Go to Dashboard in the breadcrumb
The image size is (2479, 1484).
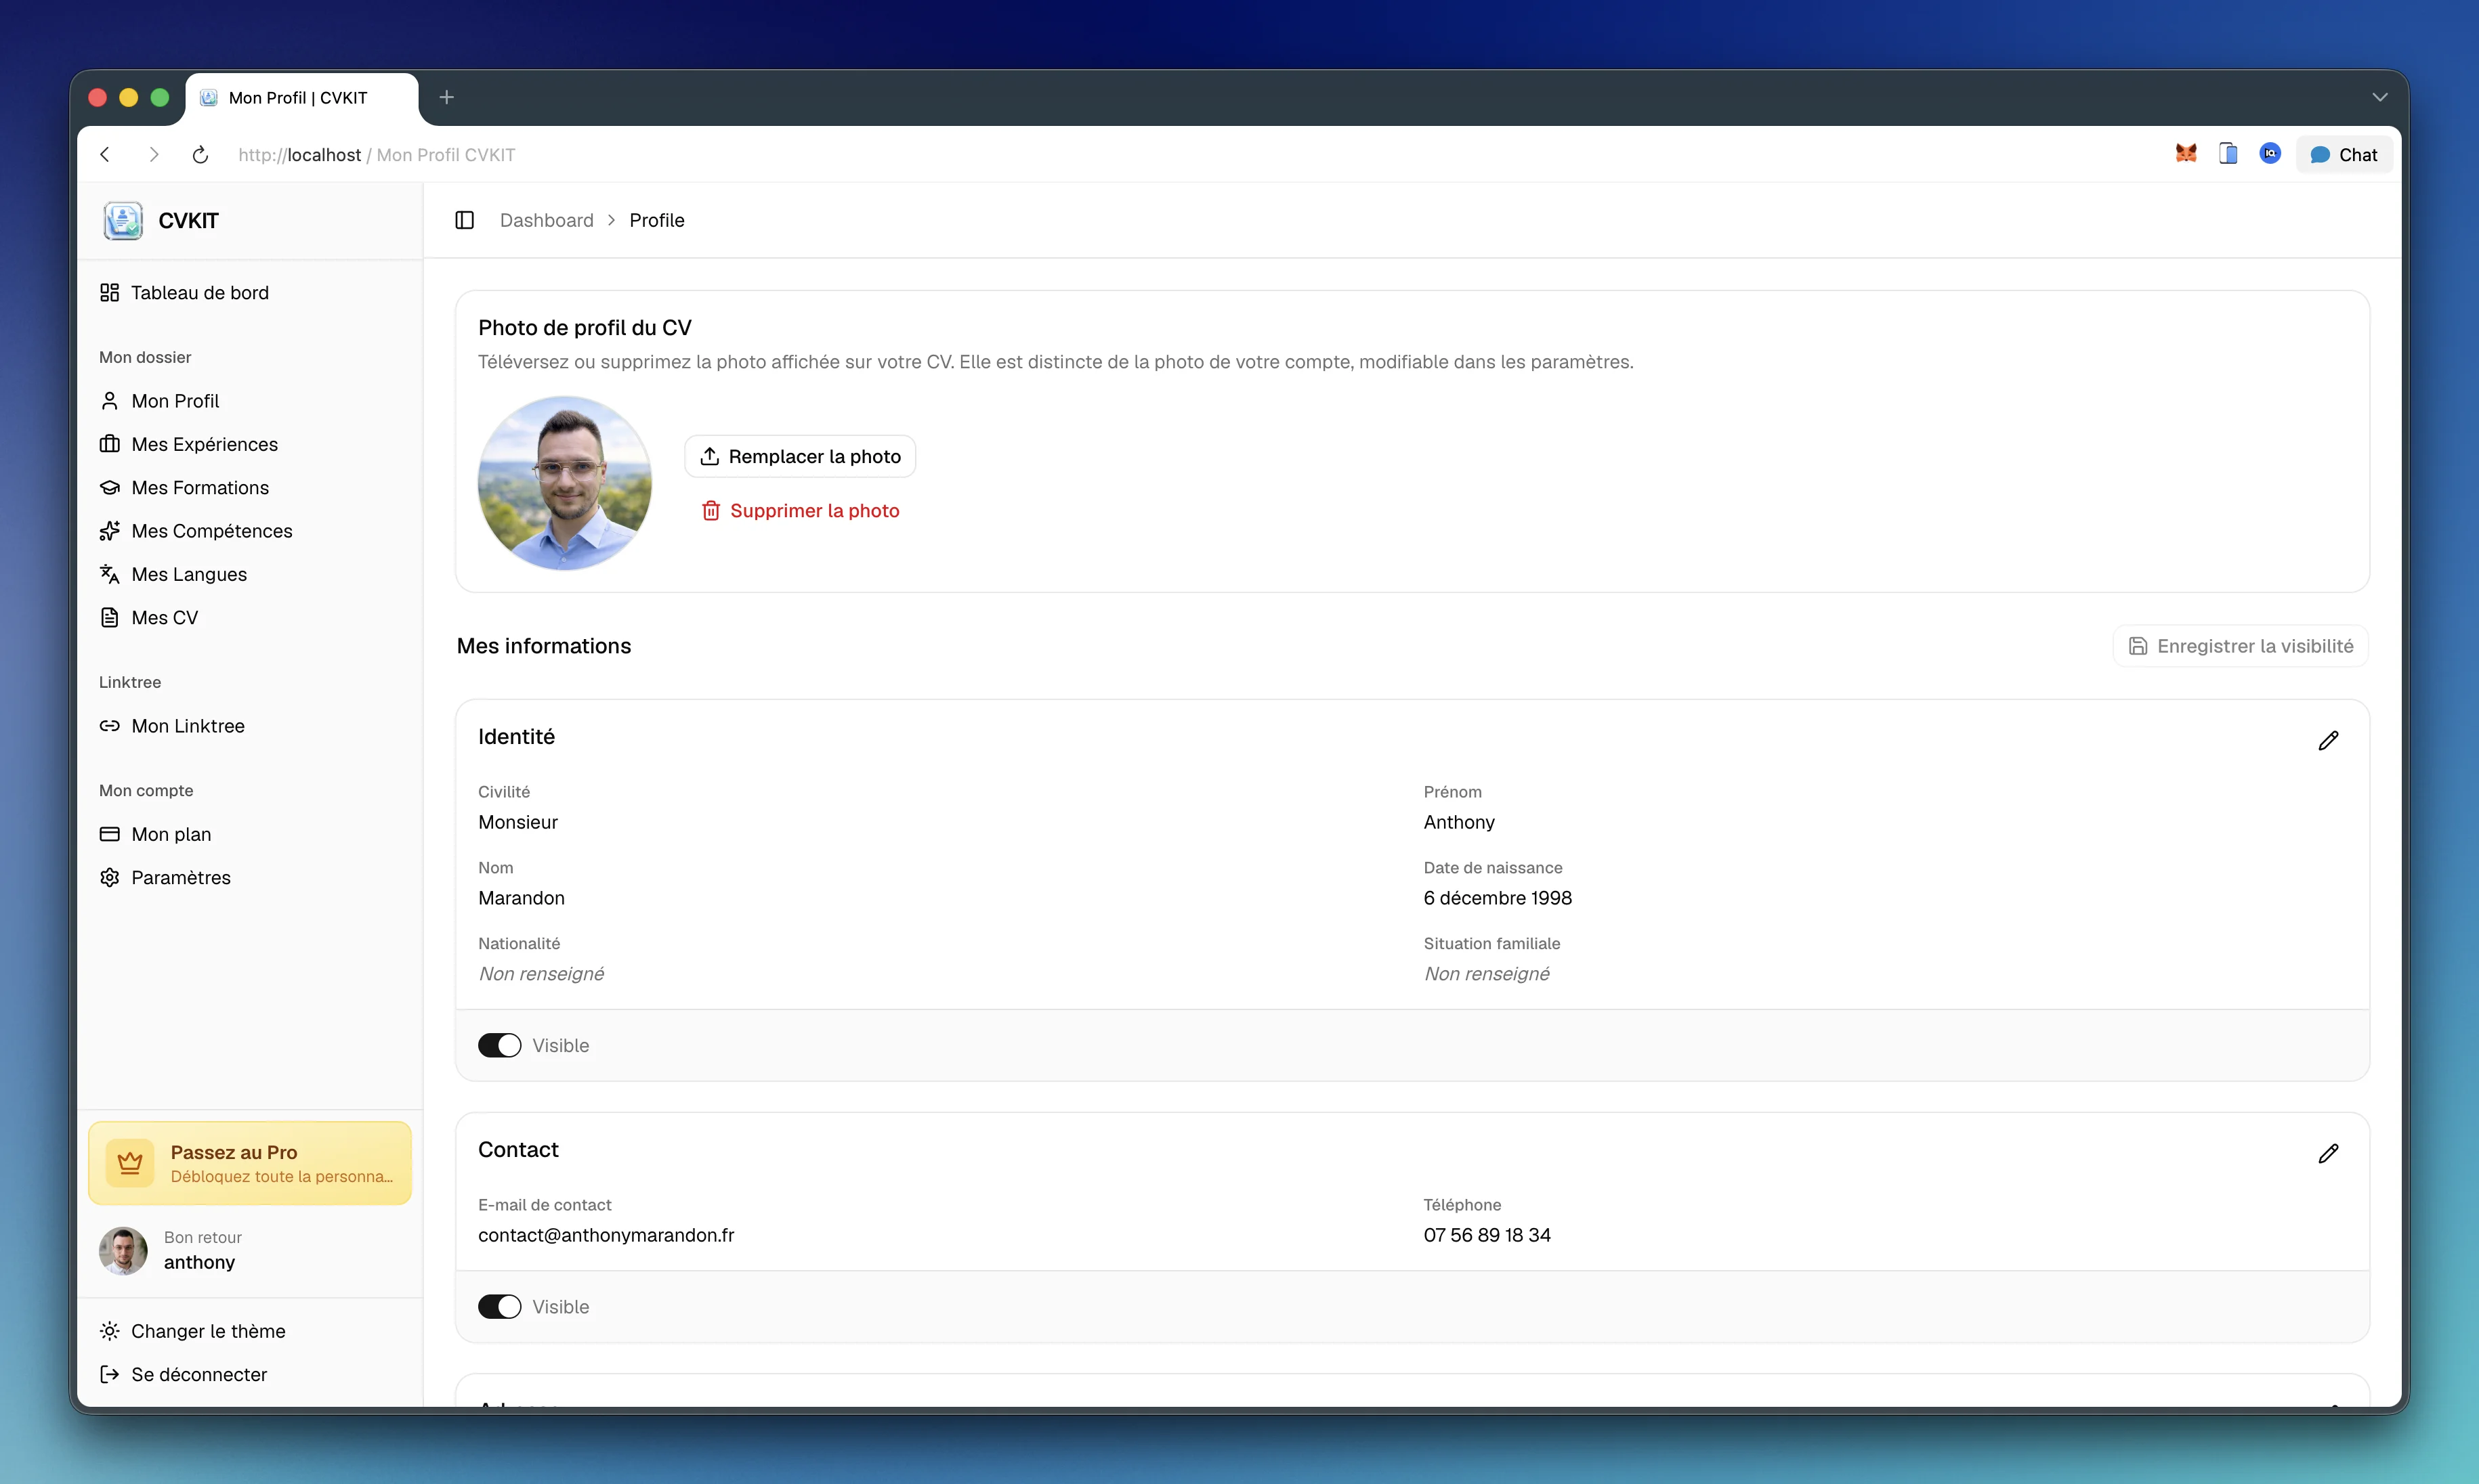[546, 220]
